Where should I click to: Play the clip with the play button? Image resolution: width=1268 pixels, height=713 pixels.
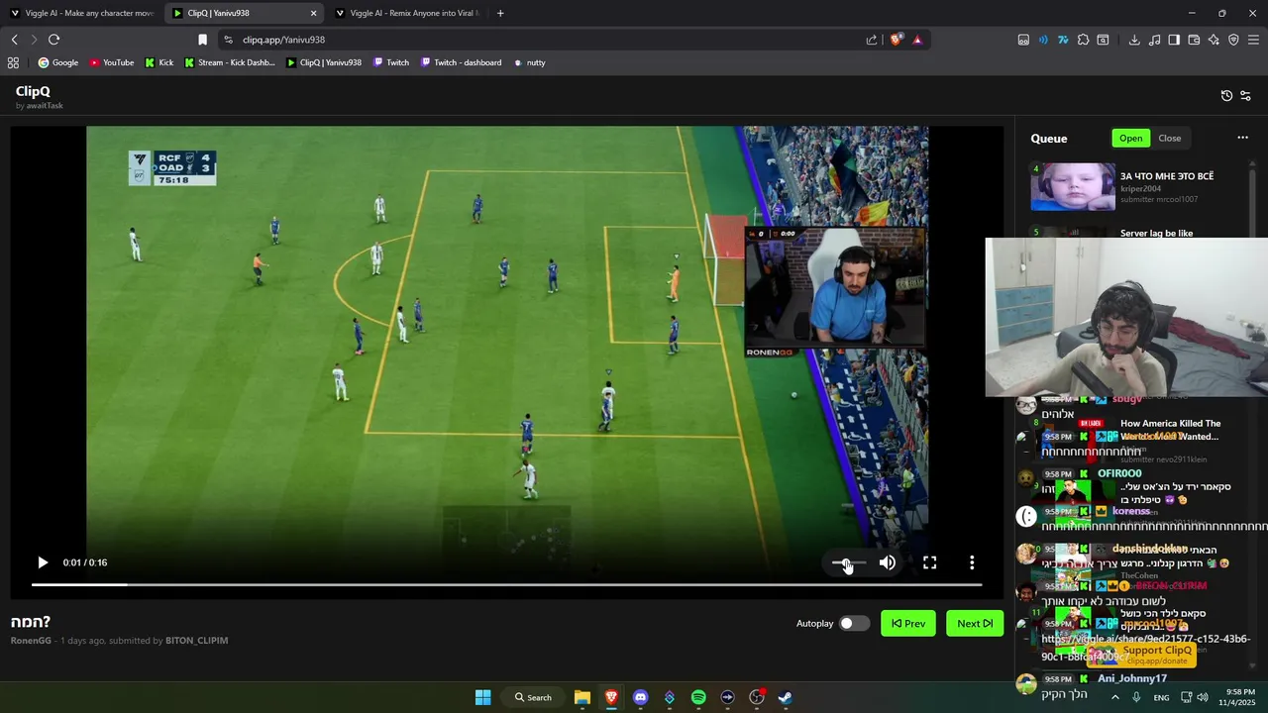(43, 562)
